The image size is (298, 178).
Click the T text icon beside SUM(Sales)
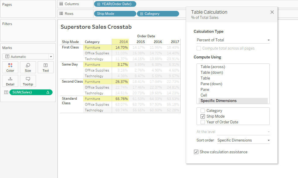click(x=6, y=92)
